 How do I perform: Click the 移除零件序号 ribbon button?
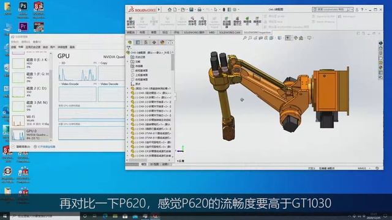(192, 21)
